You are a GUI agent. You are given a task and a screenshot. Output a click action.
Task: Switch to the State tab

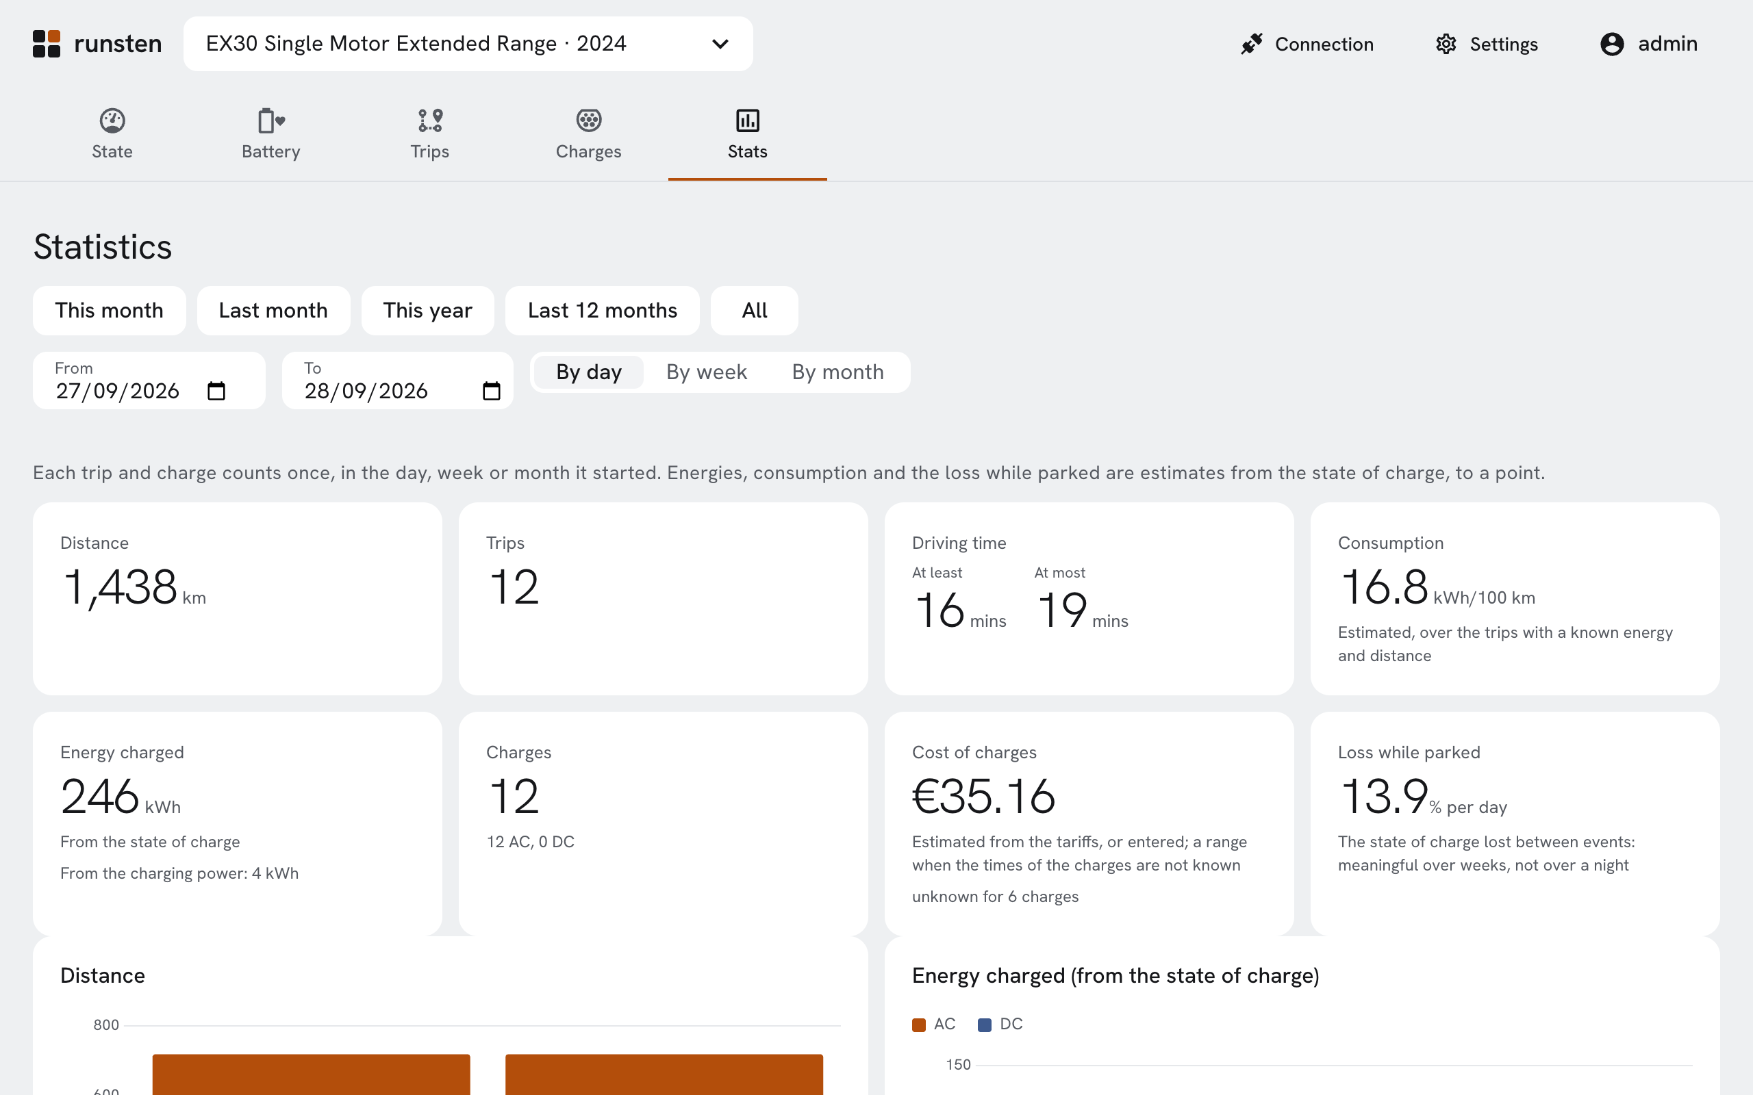tap(112, 135)
